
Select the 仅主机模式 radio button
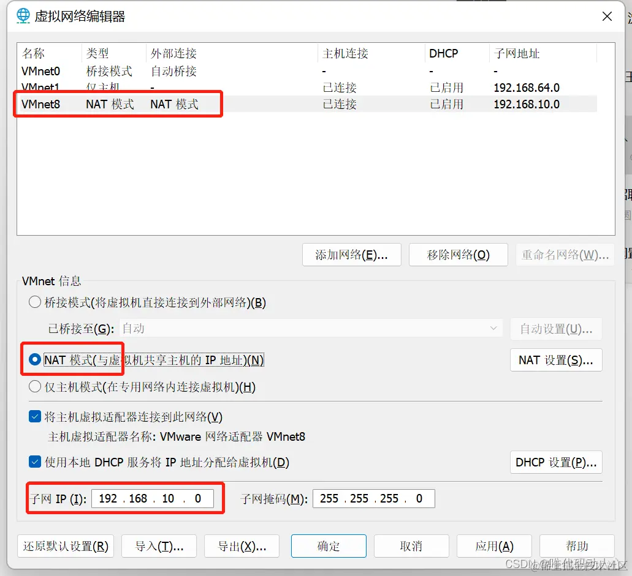(35, 387)
